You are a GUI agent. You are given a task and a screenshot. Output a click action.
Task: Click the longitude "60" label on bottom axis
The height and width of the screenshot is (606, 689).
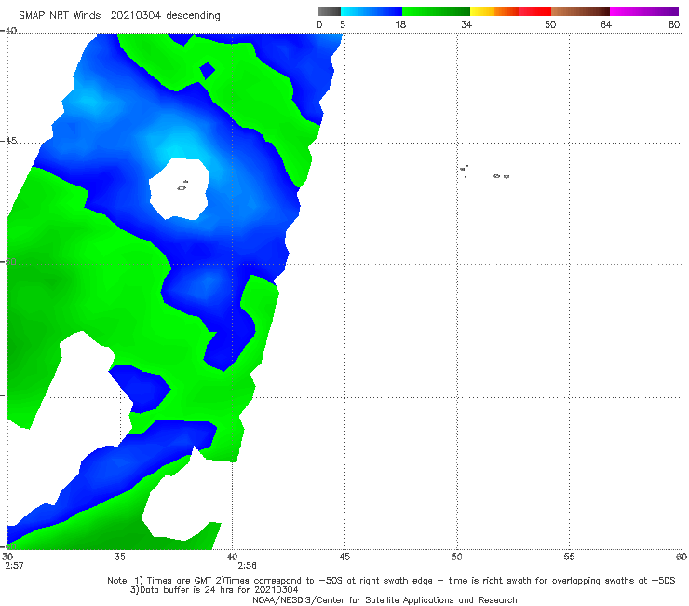[682, 557]
